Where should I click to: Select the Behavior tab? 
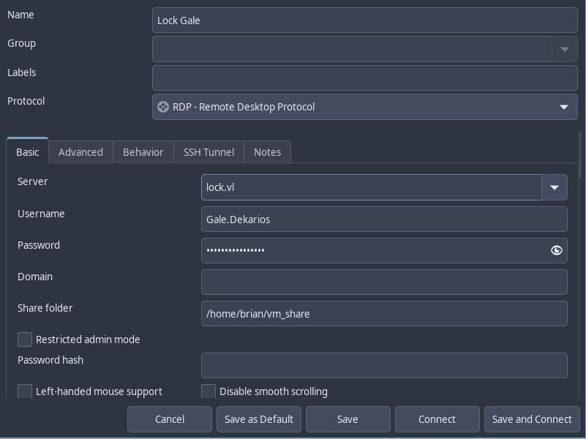click(x=143, y=152)
